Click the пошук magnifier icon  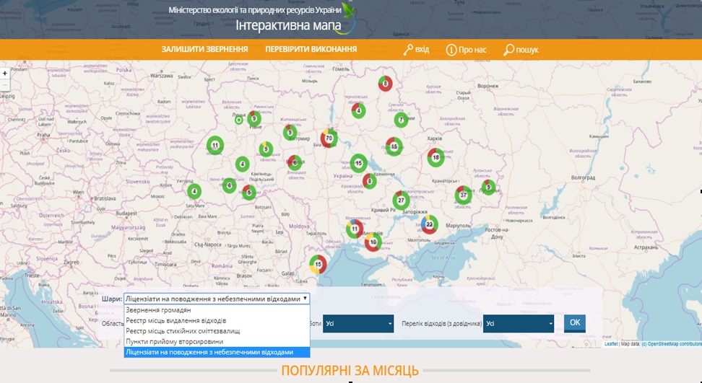click(x=508, y=50)
